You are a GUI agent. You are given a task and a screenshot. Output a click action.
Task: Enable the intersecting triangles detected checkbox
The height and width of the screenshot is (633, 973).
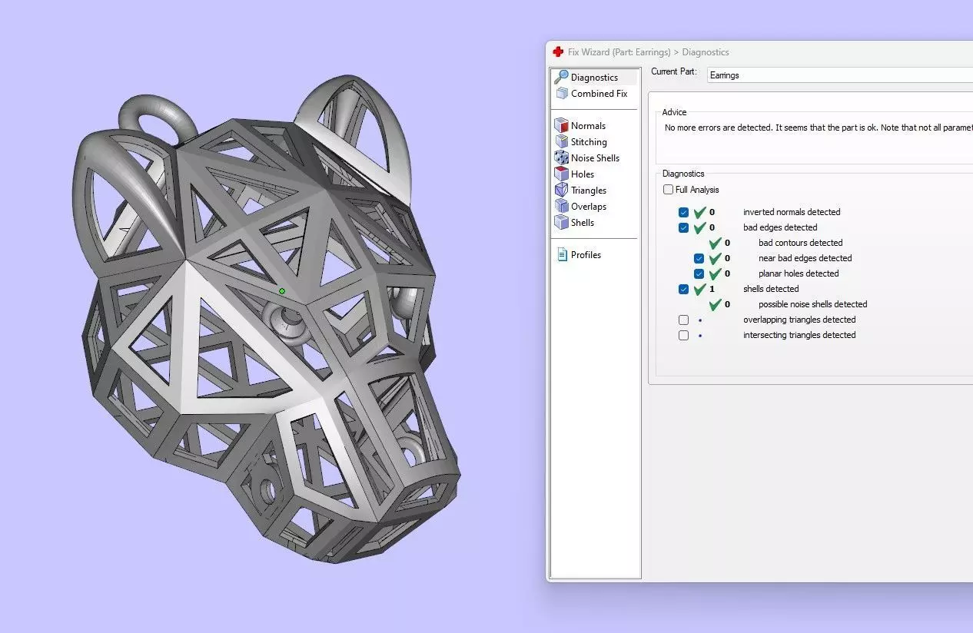click(683, 336)
